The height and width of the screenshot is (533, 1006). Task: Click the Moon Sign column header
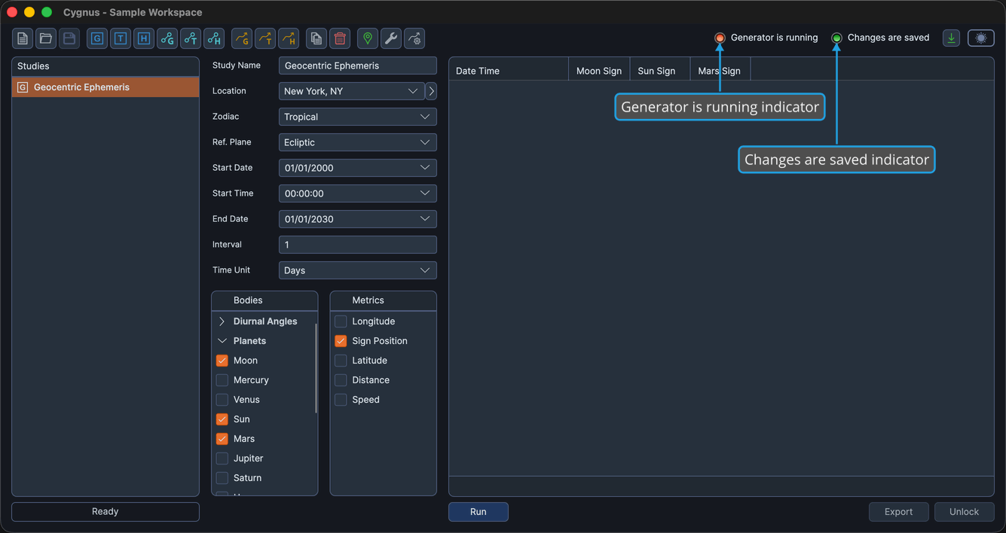tap(599, 71)
